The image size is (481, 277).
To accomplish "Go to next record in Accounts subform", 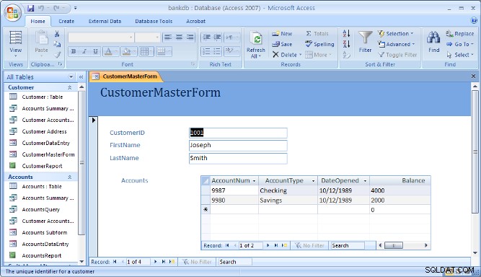I will click(268, 245).
